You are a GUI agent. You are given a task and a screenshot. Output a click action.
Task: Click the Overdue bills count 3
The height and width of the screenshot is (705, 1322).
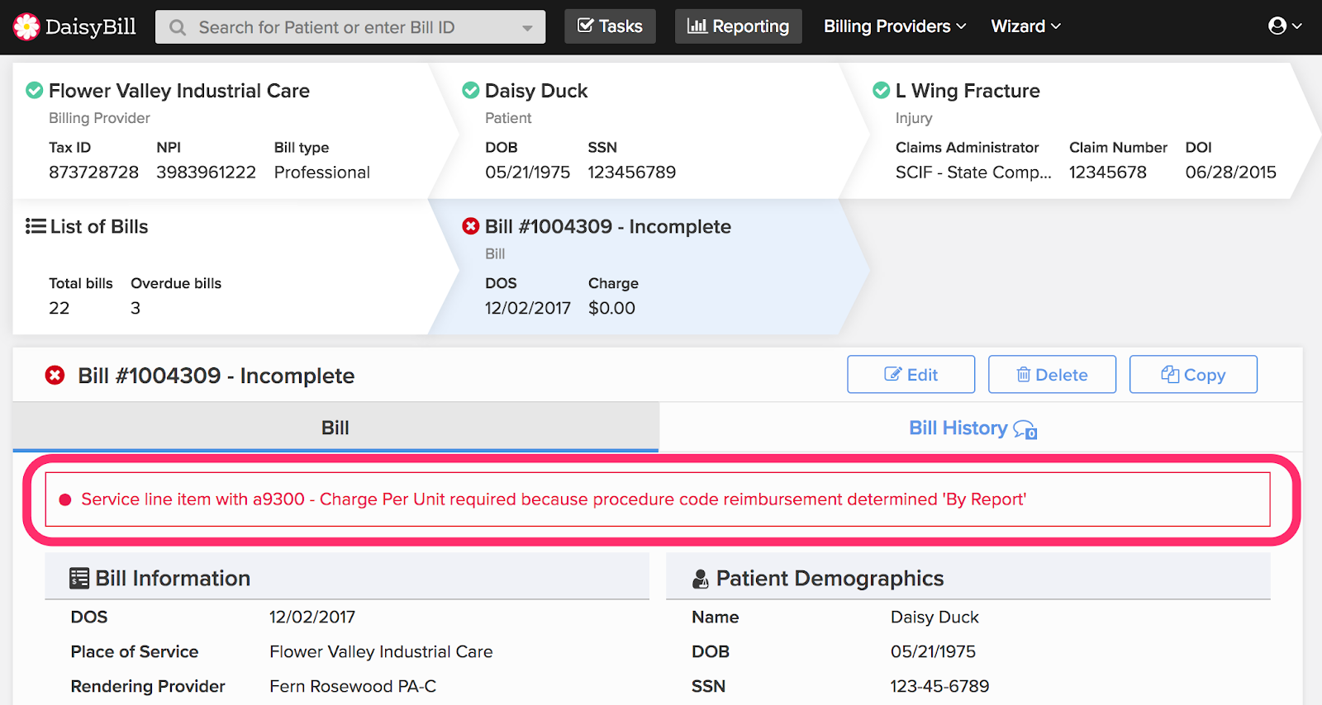pos(136,308)
